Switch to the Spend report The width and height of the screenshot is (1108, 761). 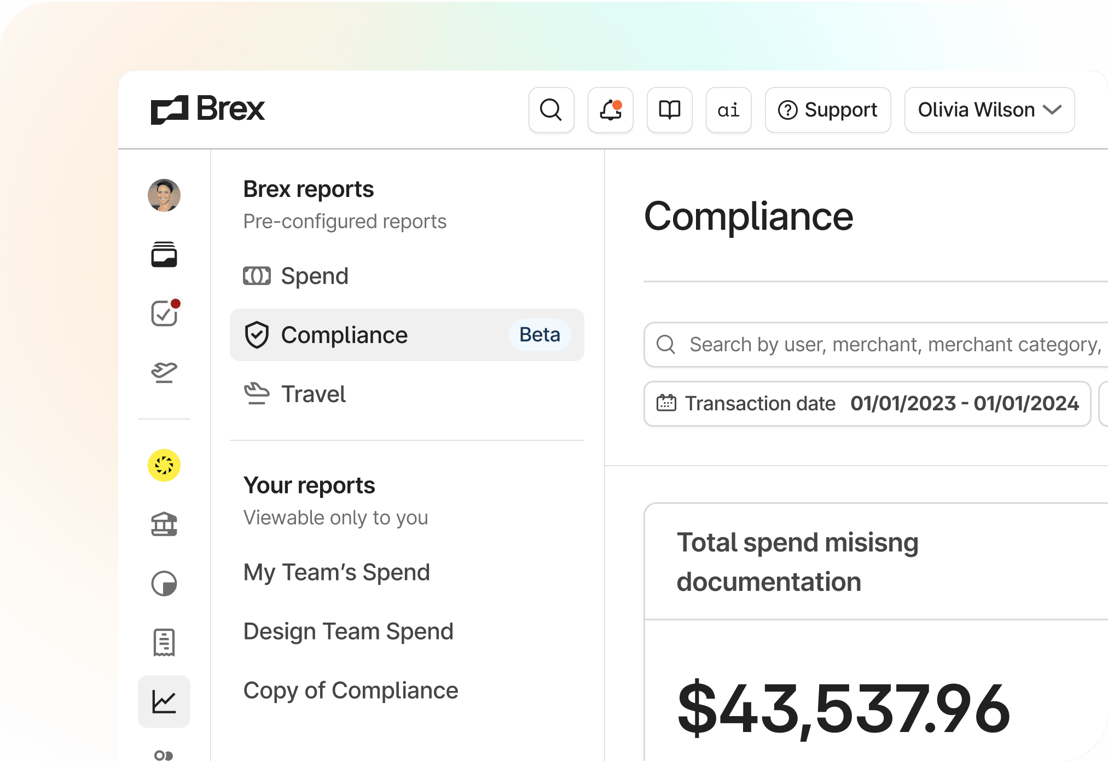coord(314,276)
